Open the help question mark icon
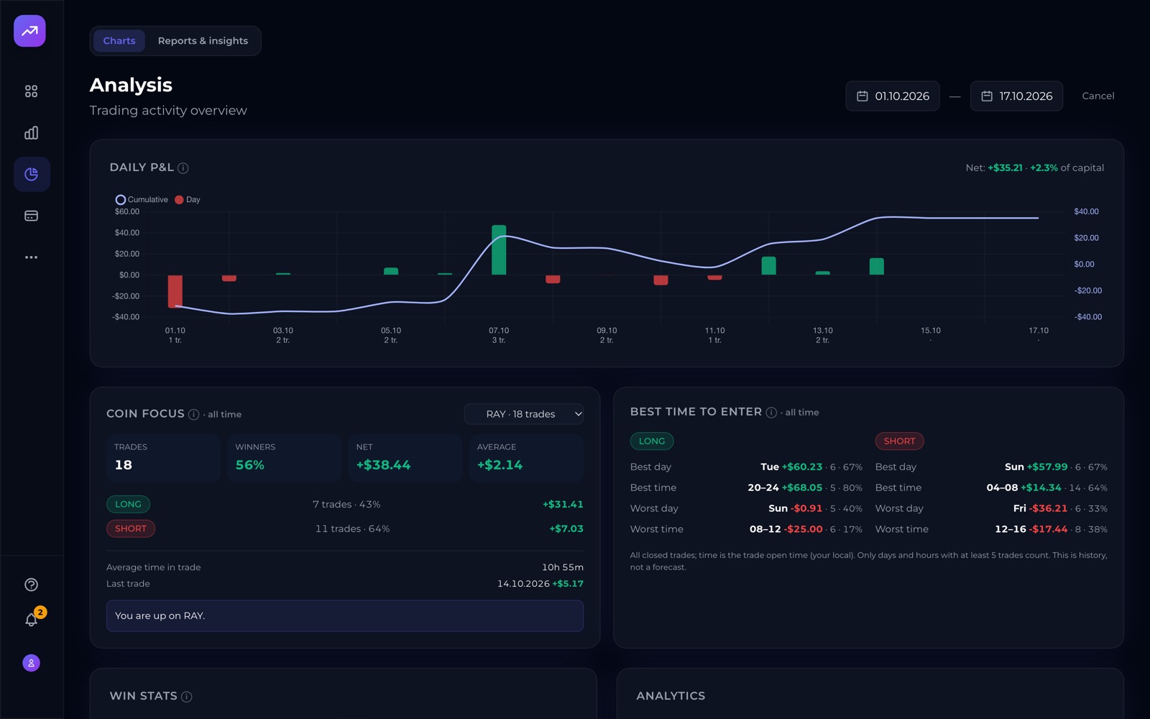Viewport: 1150px width, 719px height. [31, 585]
